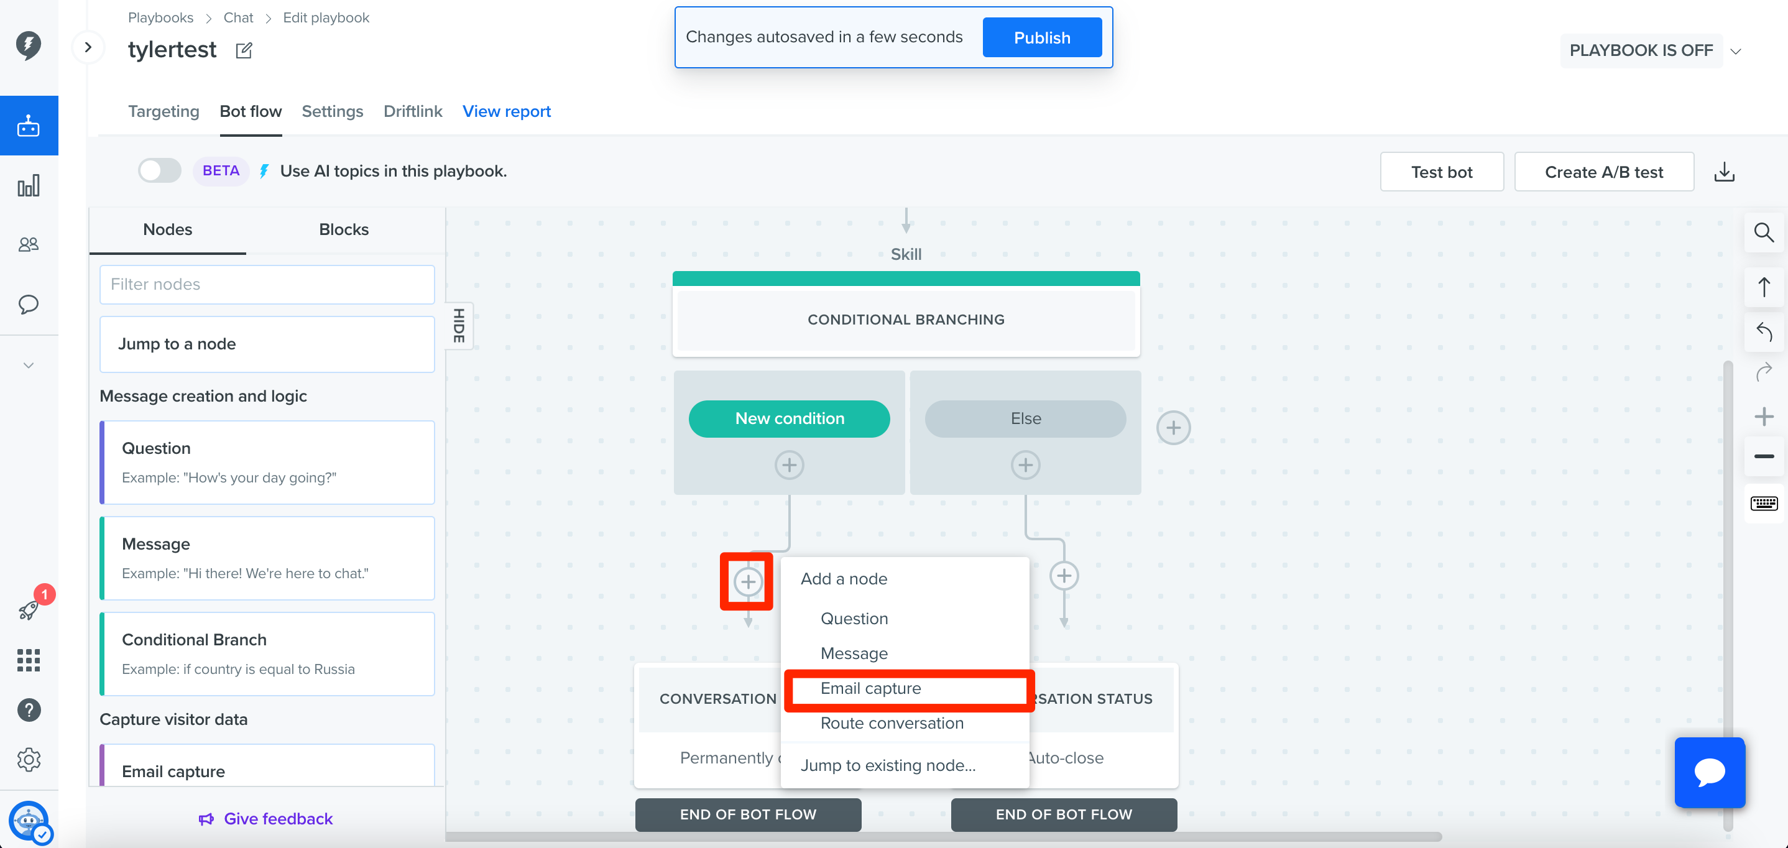This screenshot has height=848, width=1788.
Task: Collapse node panel with HIDE tab
Action: click(459, 325)
